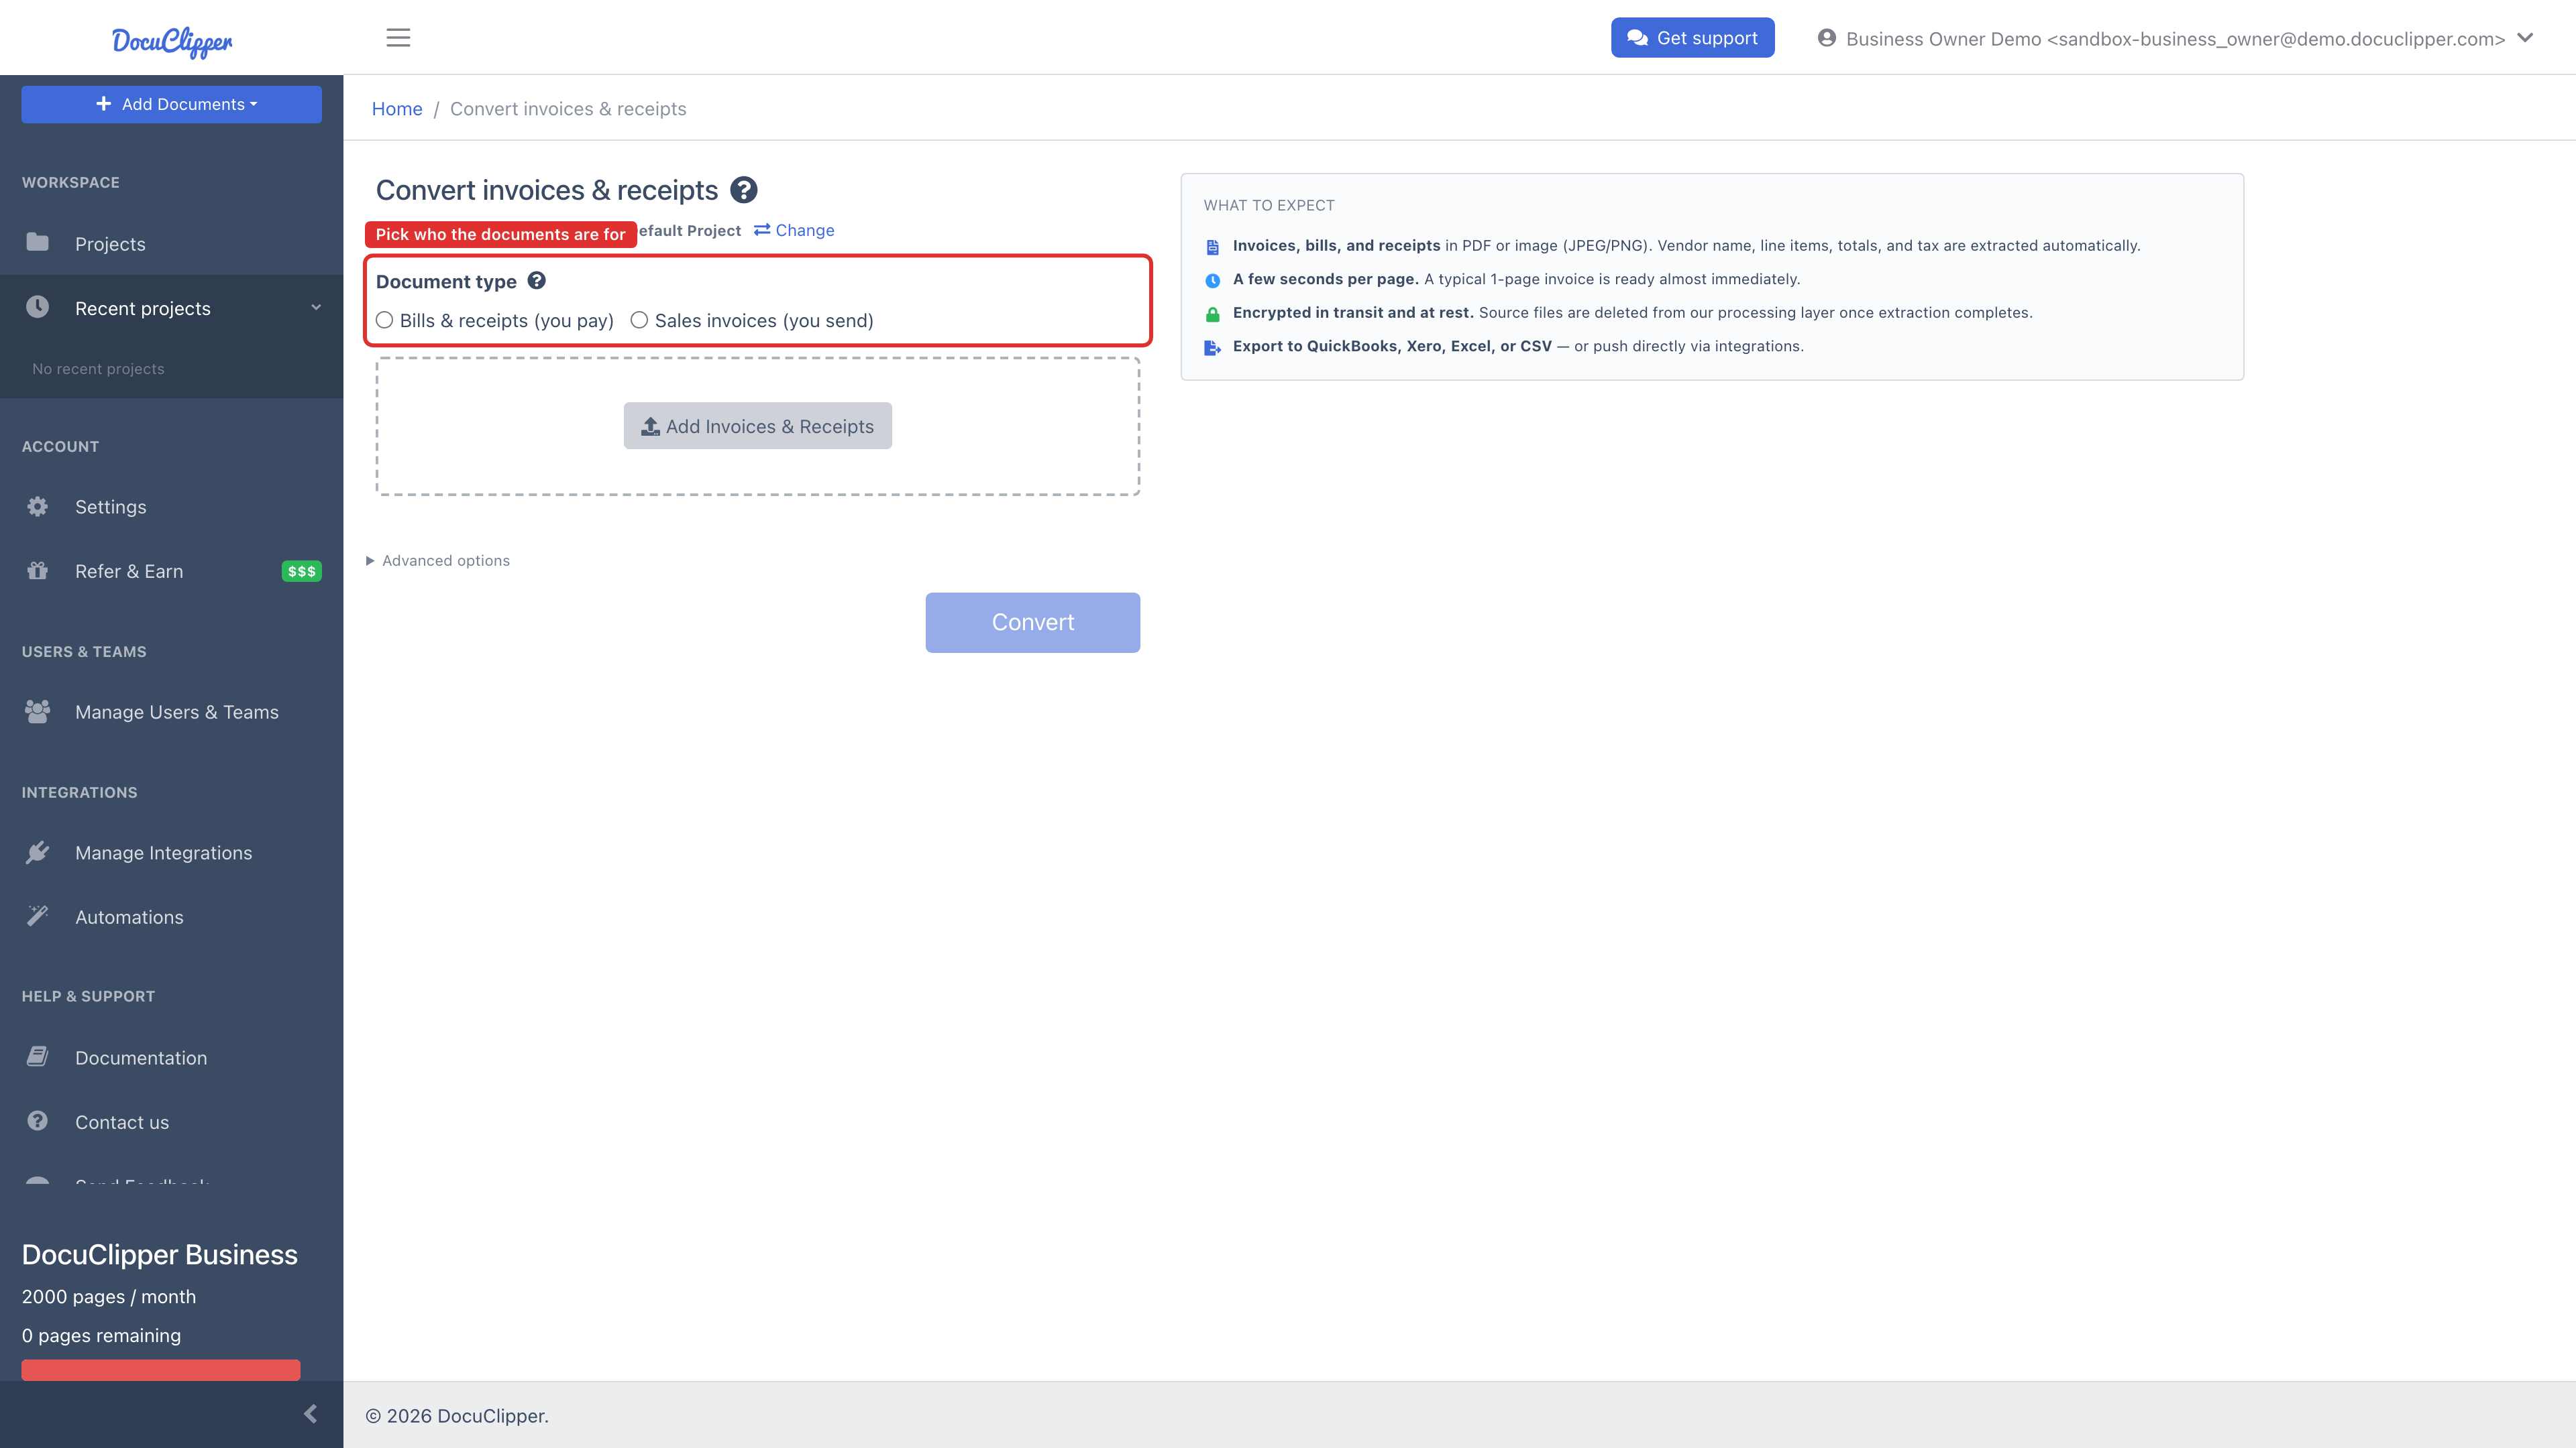
Task: Click the invoices document icon in What to Expect
Action: [x=1212, y=247]
